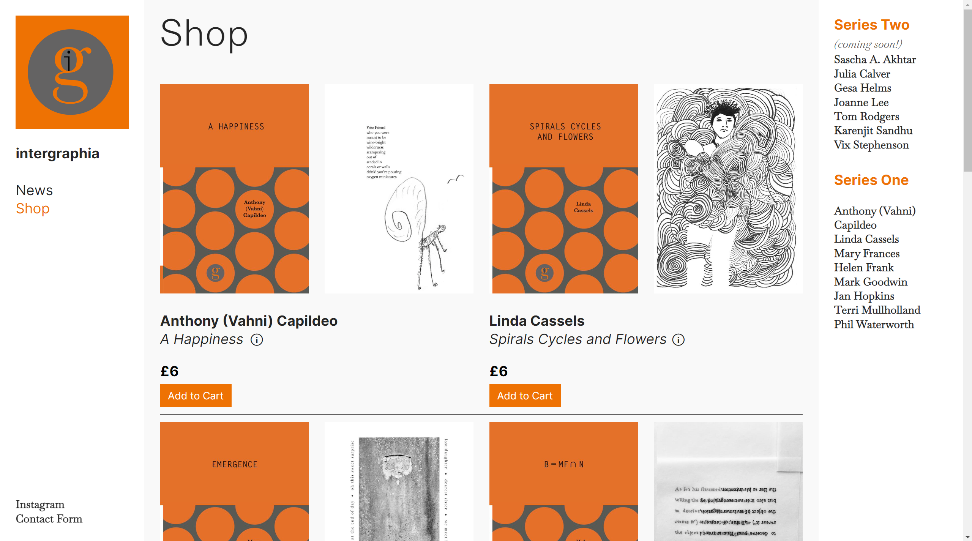Open info icon beside Spirals Cycles and Flowers
This screenshot has width=972, height=541.
[679, 340]
